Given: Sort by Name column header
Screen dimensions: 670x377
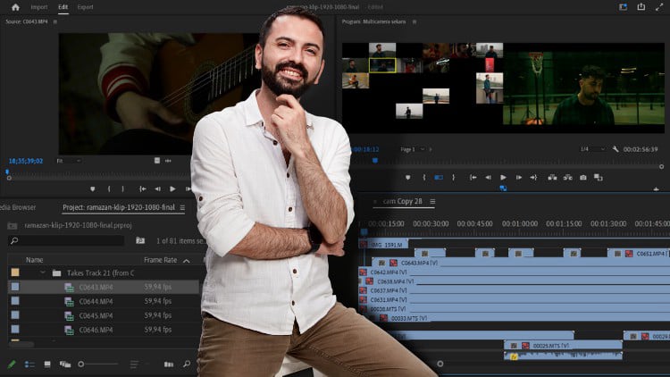Looking at the screenshot, I should pyautogui.click(x=34, y=260).
